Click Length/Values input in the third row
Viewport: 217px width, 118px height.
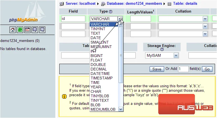point(140,34)
